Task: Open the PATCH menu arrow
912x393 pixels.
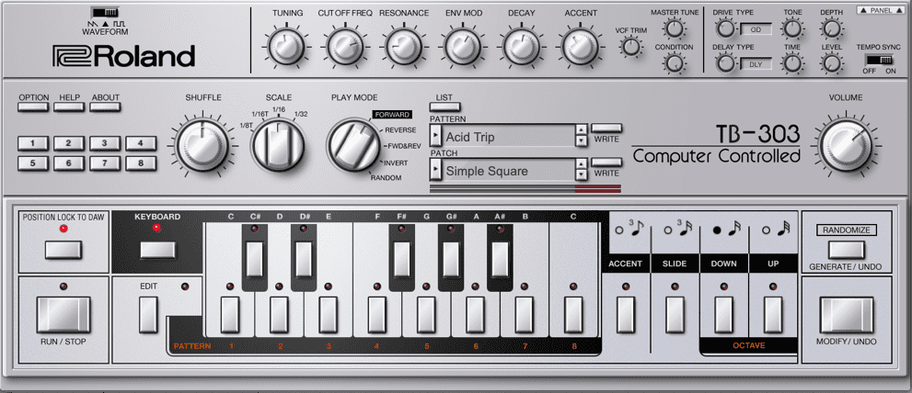Action: pyautogui.click(x=435, y=171)
